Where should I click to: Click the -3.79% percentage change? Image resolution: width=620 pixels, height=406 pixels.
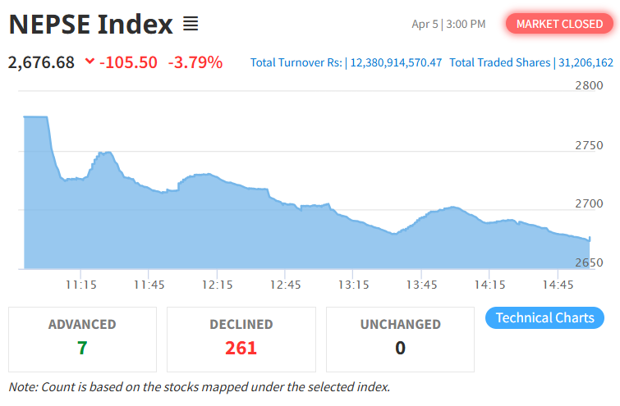195,62
